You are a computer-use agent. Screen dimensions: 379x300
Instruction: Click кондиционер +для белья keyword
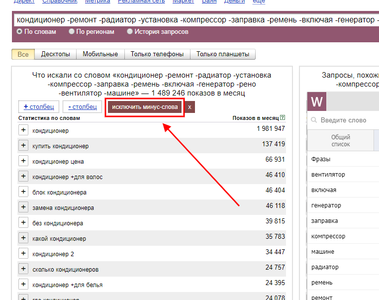coord(68,285)
